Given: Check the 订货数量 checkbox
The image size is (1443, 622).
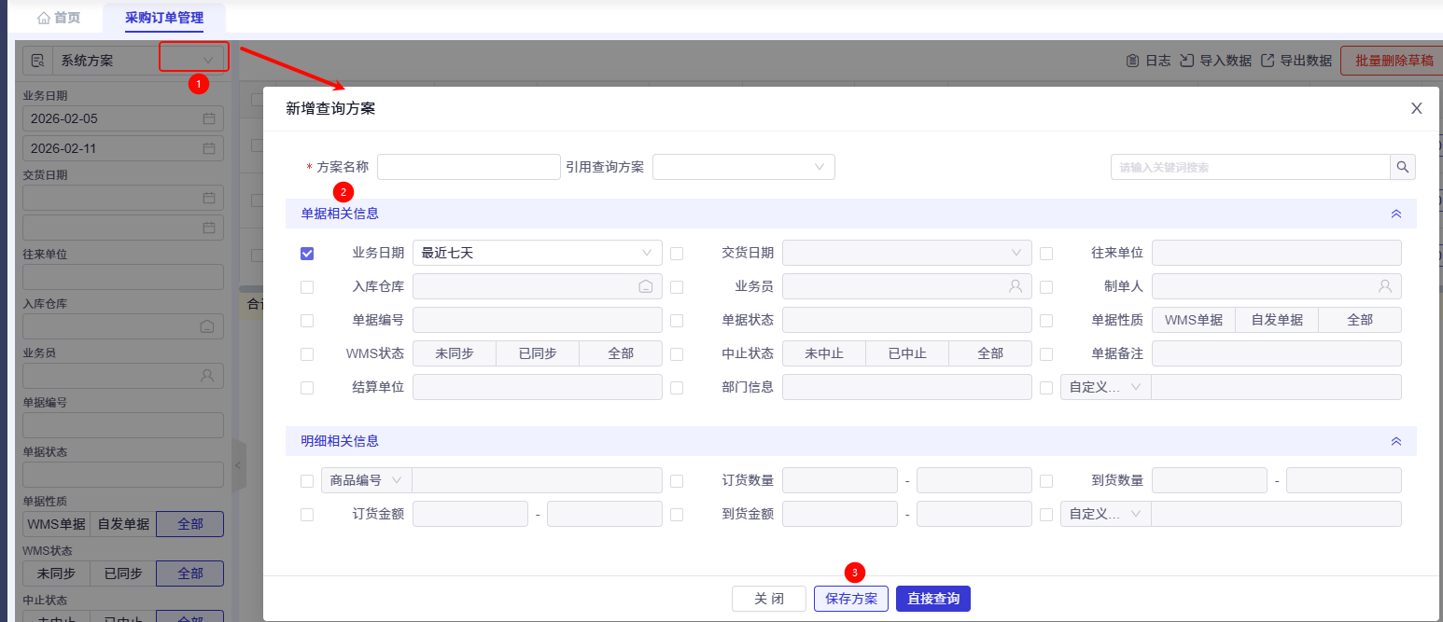Looking at the screenshot, I should 677,481.
